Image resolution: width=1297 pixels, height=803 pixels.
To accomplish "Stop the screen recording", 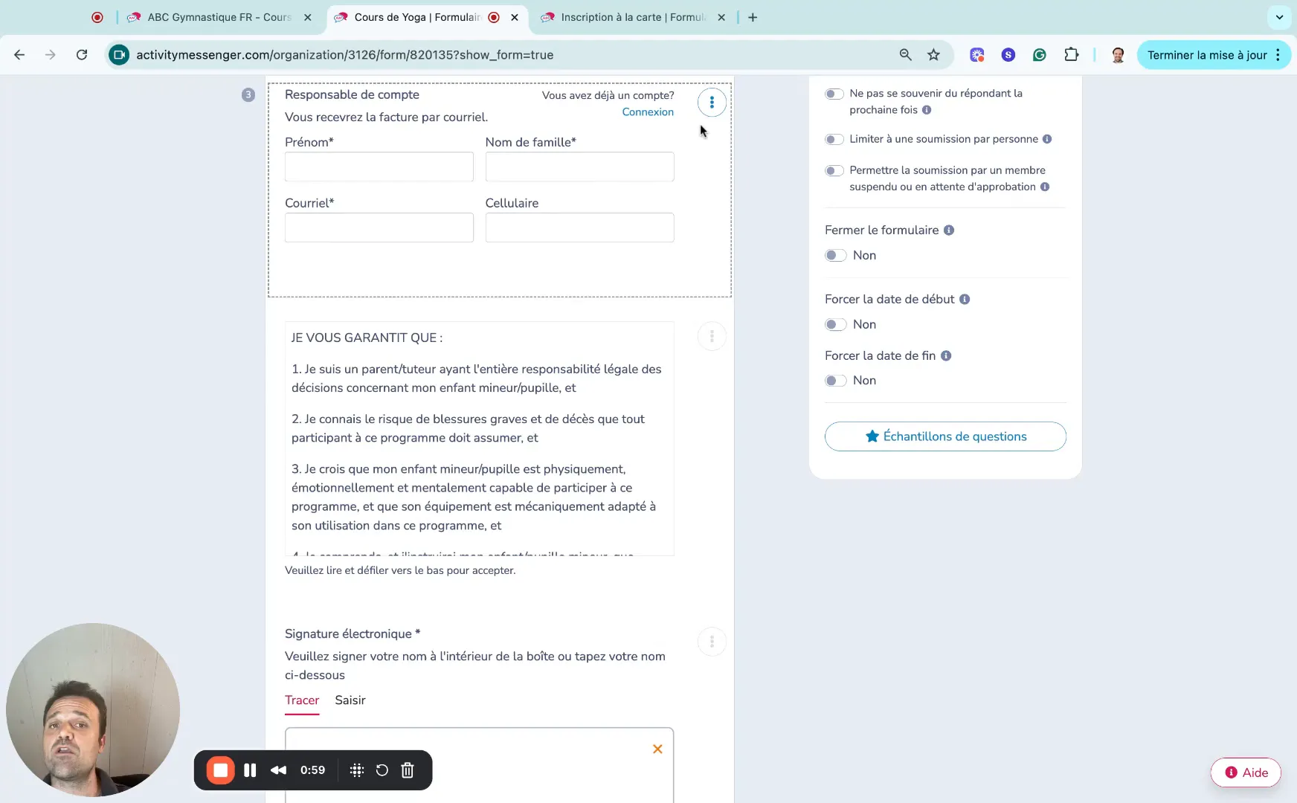I will click(219, 770).
